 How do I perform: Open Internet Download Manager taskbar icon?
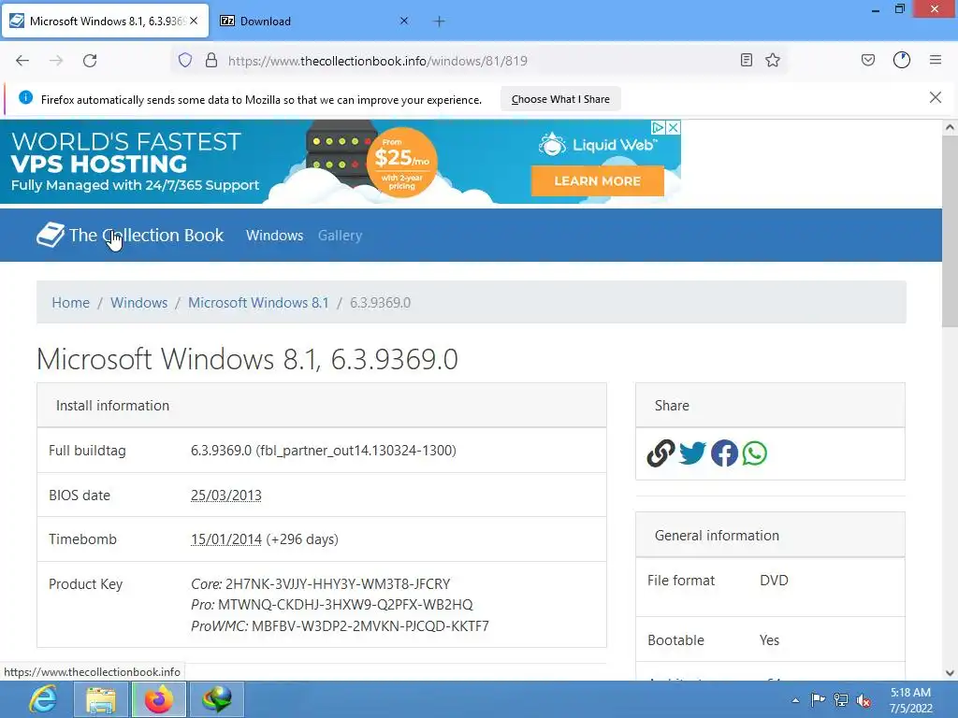click(217, 699)
